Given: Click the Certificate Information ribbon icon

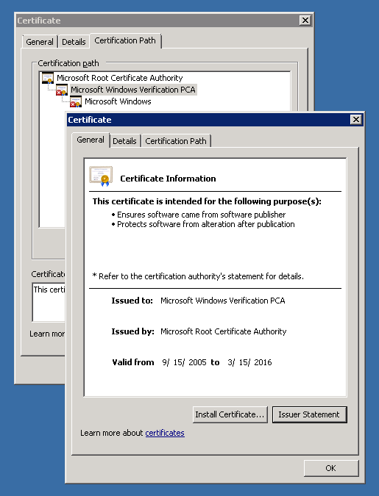Looking at the screenshot, I should (101, 176).
